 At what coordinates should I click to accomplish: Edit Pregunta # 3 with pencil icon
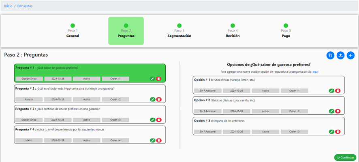[x=152, y=120]
